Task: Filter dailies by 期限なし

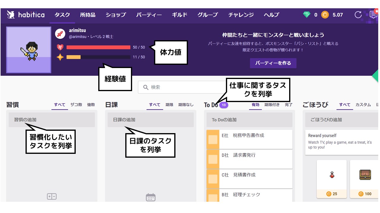Action: 186,105
